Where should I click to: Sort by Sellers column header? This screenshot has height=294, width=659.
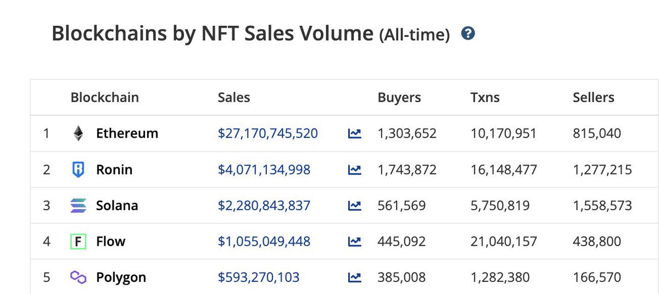point(594,98)
